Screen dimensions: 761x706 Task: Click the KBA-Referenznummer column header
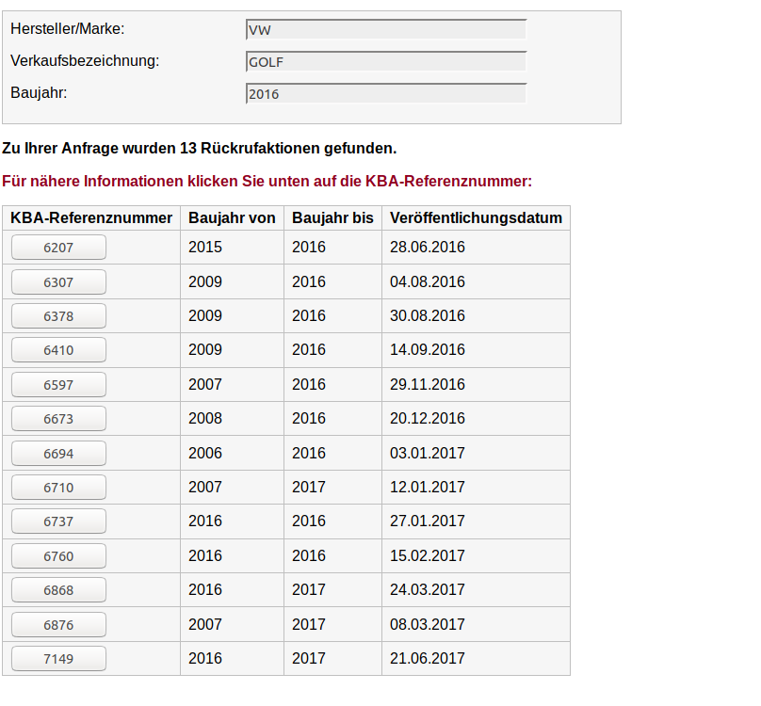tap(91, 217)
